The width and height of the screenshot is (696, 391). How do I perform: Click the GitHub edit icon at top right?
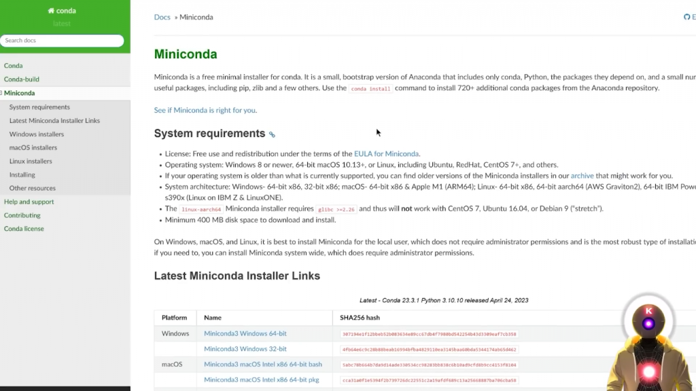686,17
